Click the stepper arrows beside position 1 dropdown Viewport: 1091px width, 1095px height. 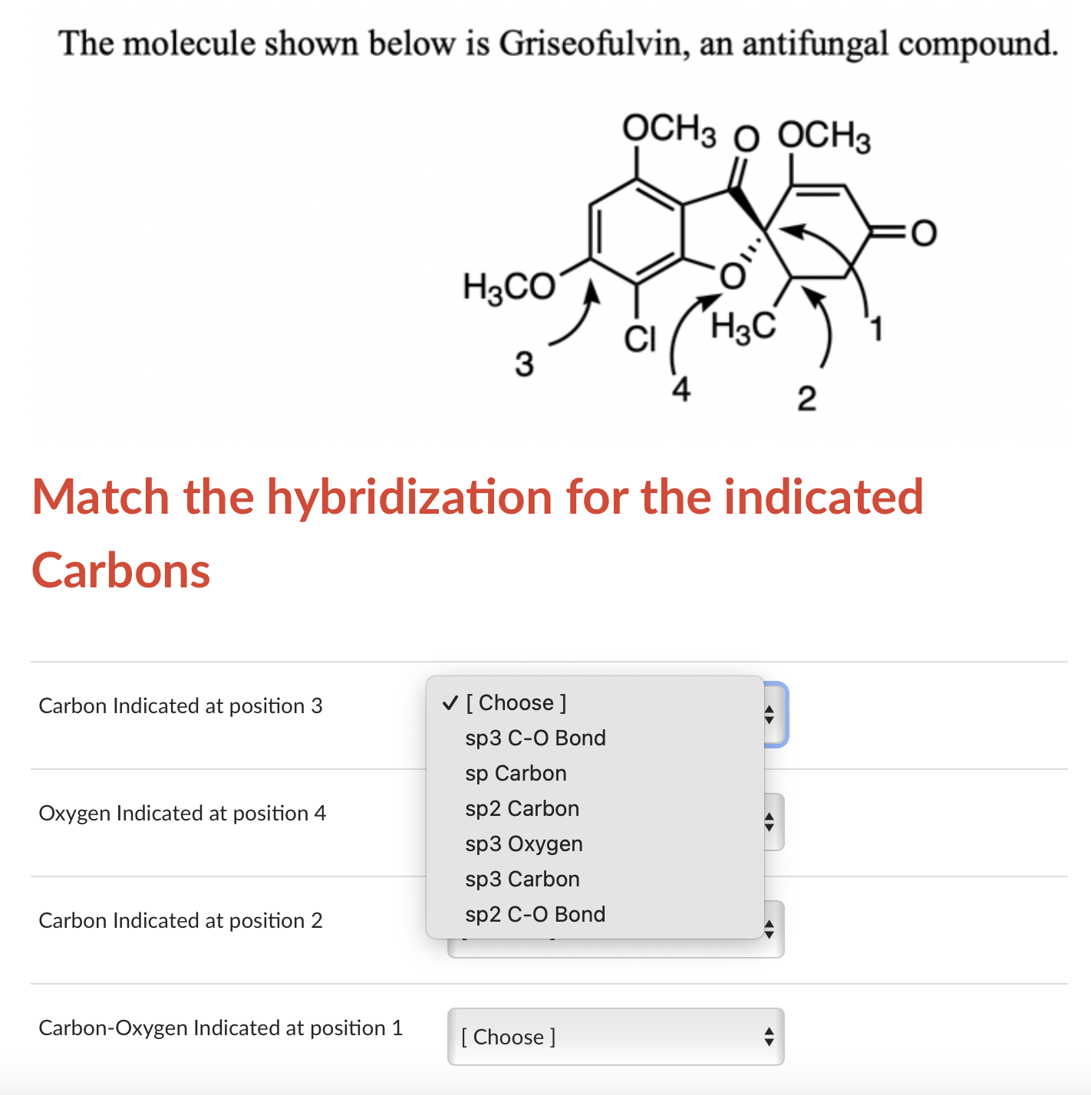pos(770,1037)
